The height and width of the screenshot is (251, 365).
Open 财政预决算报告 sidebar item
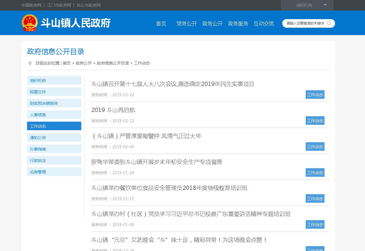point(54,103)
